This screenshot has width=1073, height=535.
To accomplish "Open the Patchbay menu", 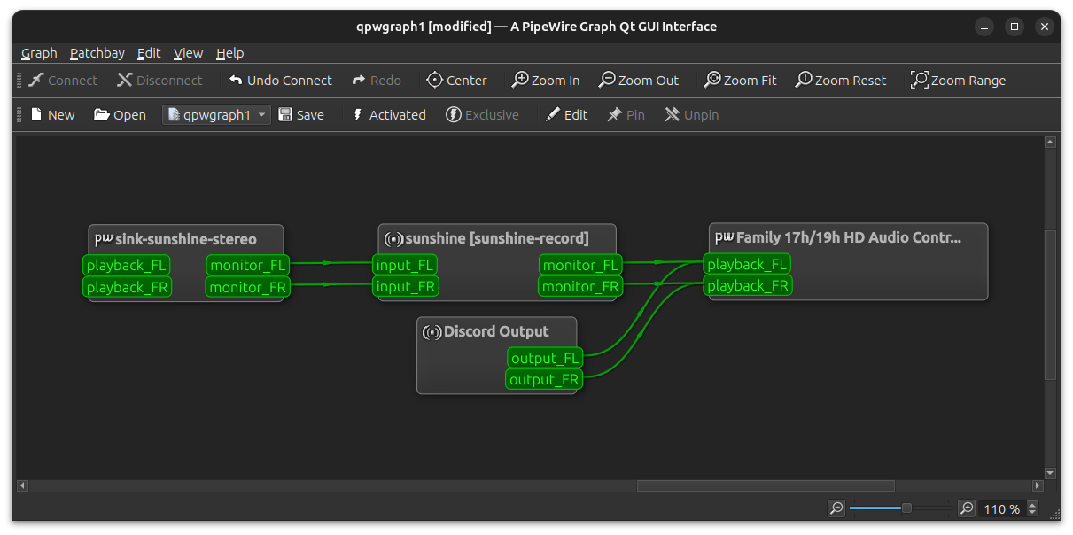I will coord(97,53).
